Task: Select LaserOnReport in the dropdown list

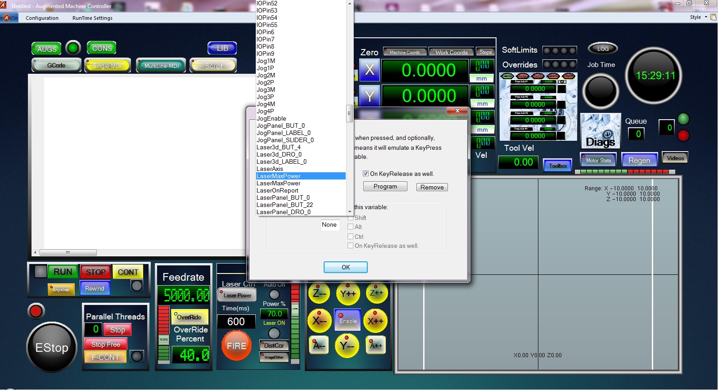Action: point(277,190)
